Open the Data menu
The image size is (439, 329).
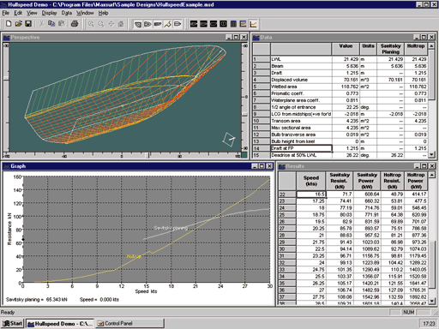point(67,13)
